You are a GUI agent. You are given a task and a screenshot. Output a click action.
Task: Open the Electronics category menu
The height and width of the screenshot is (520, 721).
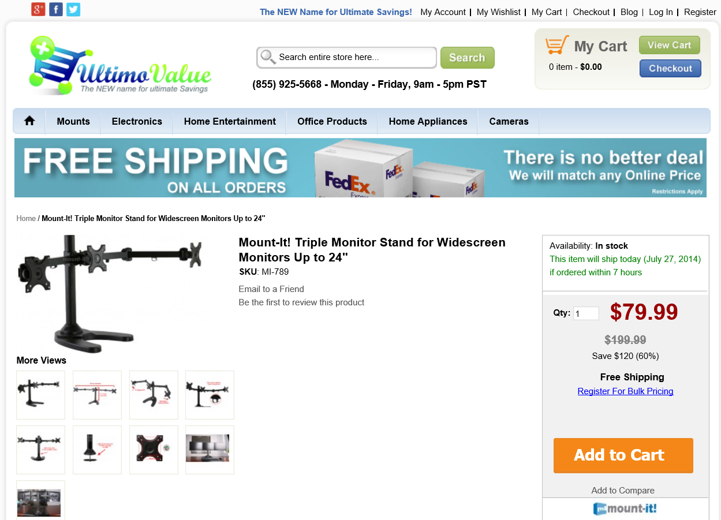pyautogui.click(x=137, y=121)
